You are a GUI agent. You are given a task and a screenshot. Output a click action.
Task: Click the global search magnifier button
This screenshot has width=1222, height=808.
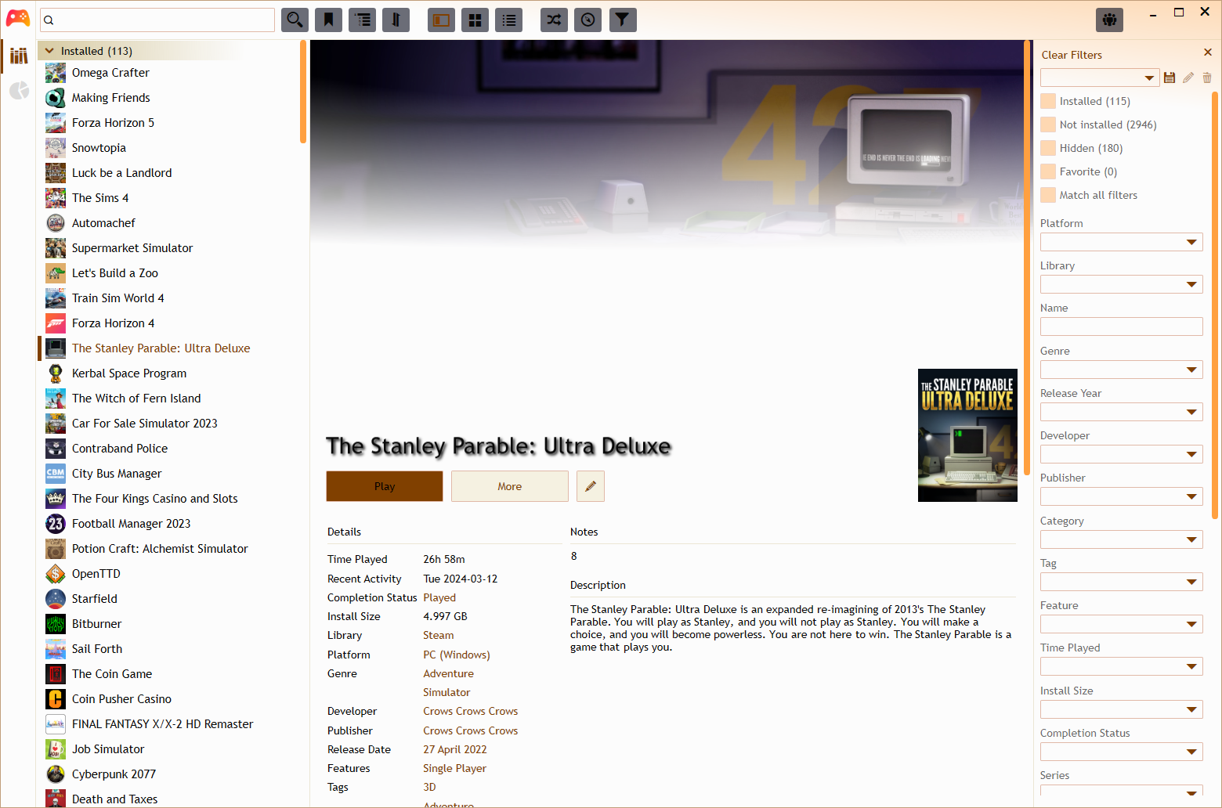click(x=295, y=20)
